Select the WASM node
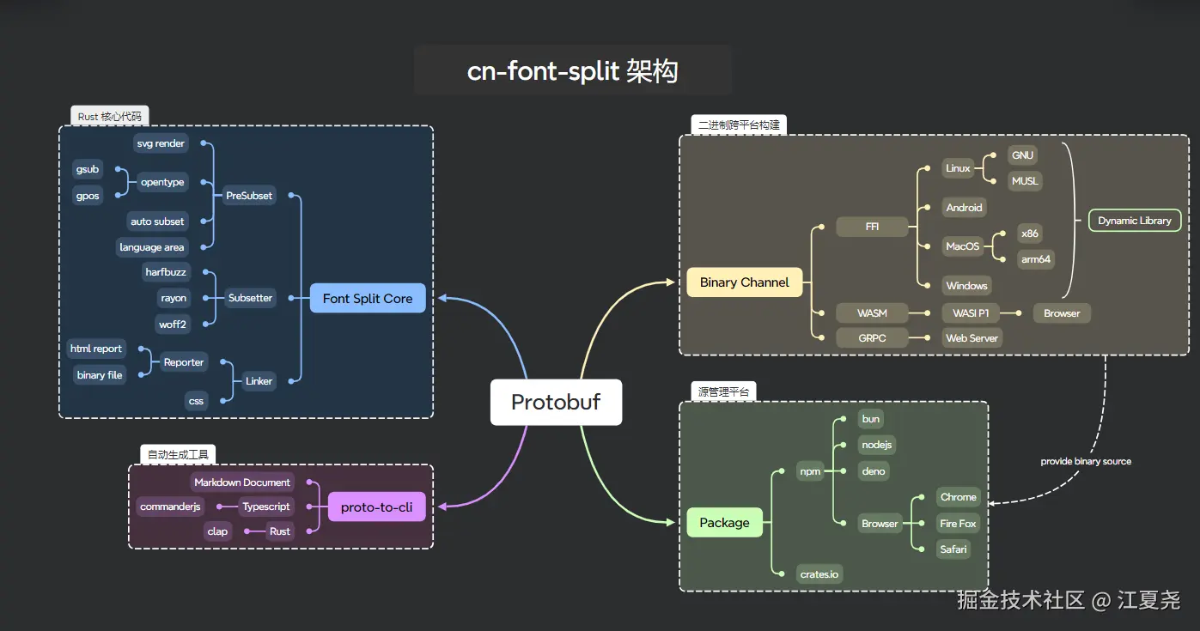Image resolution: width=1200 pixels, height=631 pixels. (x=872, y=313)
